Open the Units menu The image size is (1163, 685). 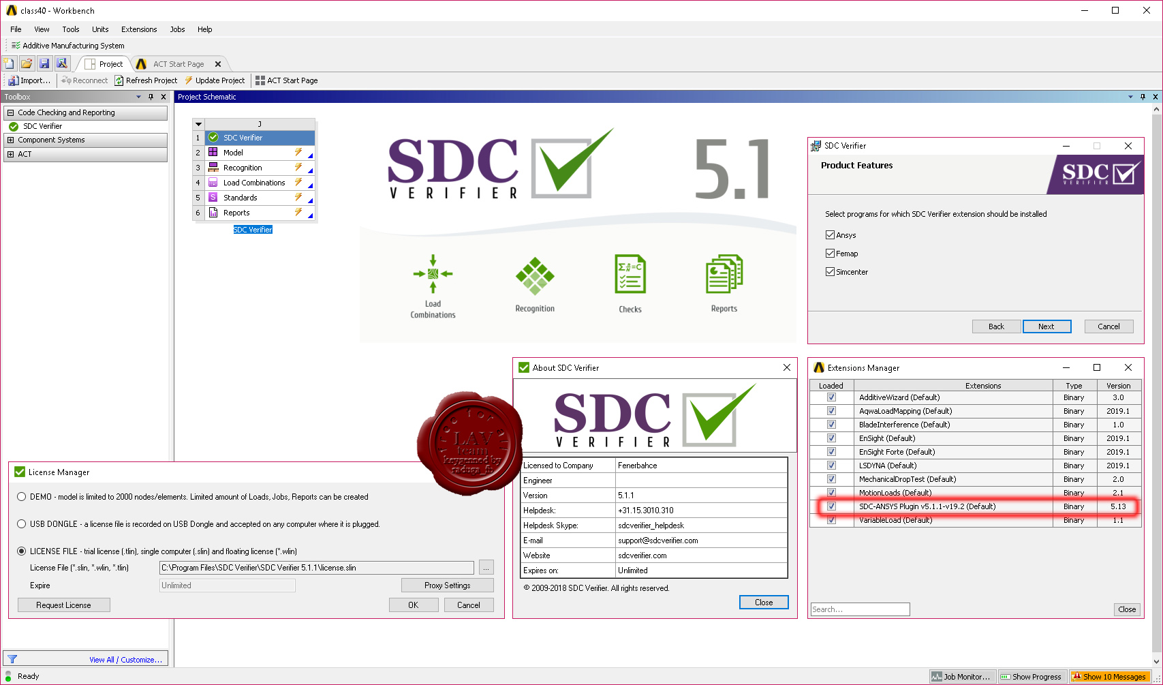click(x=100, y=29)
